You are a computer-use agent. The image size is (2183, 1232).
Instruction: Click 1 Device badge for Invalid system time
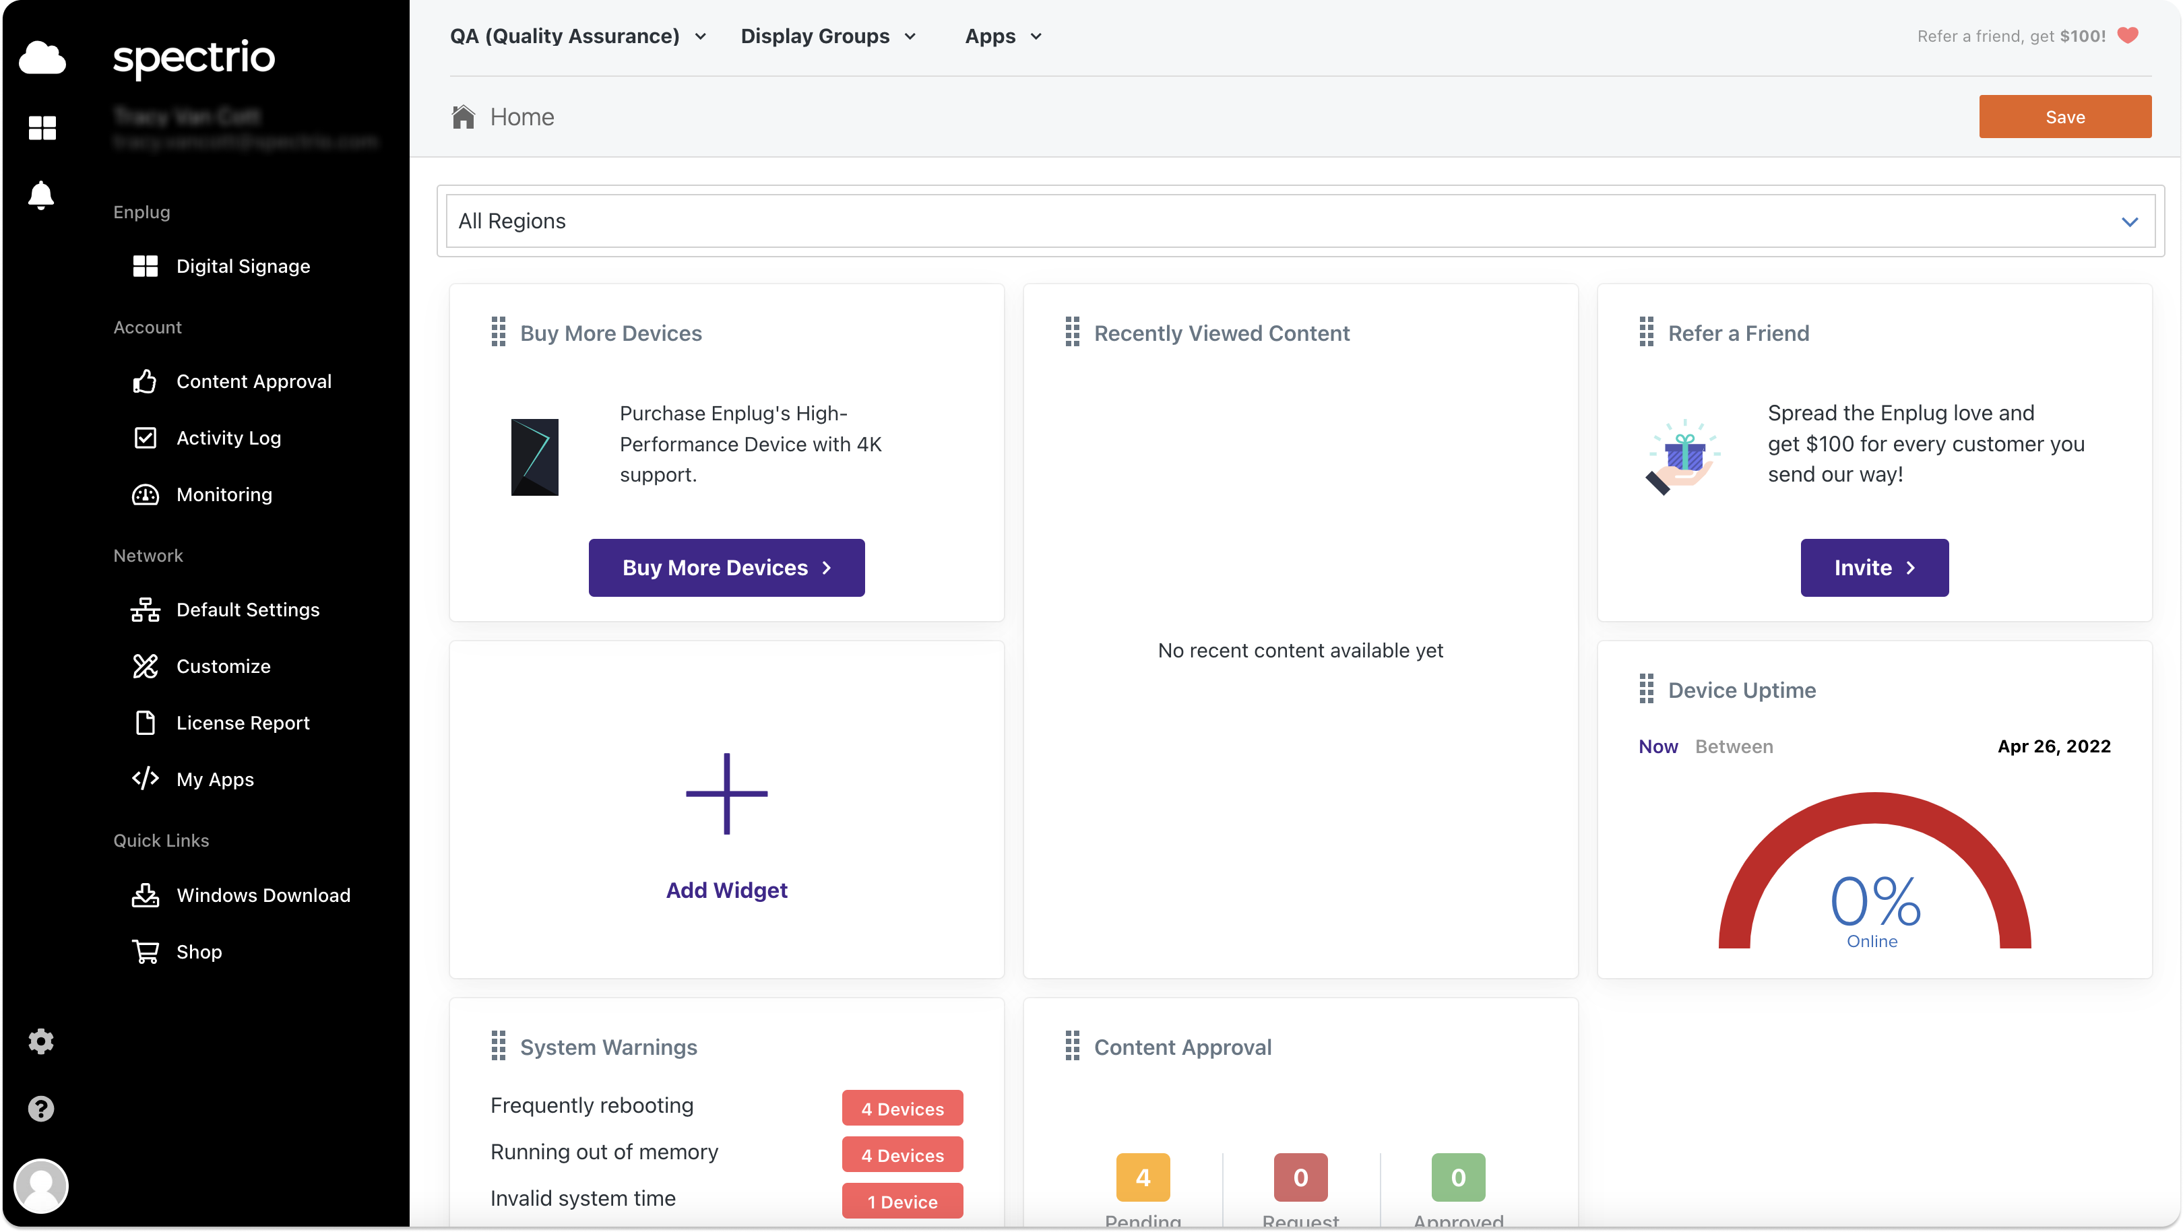click(x=901, y=1202)
